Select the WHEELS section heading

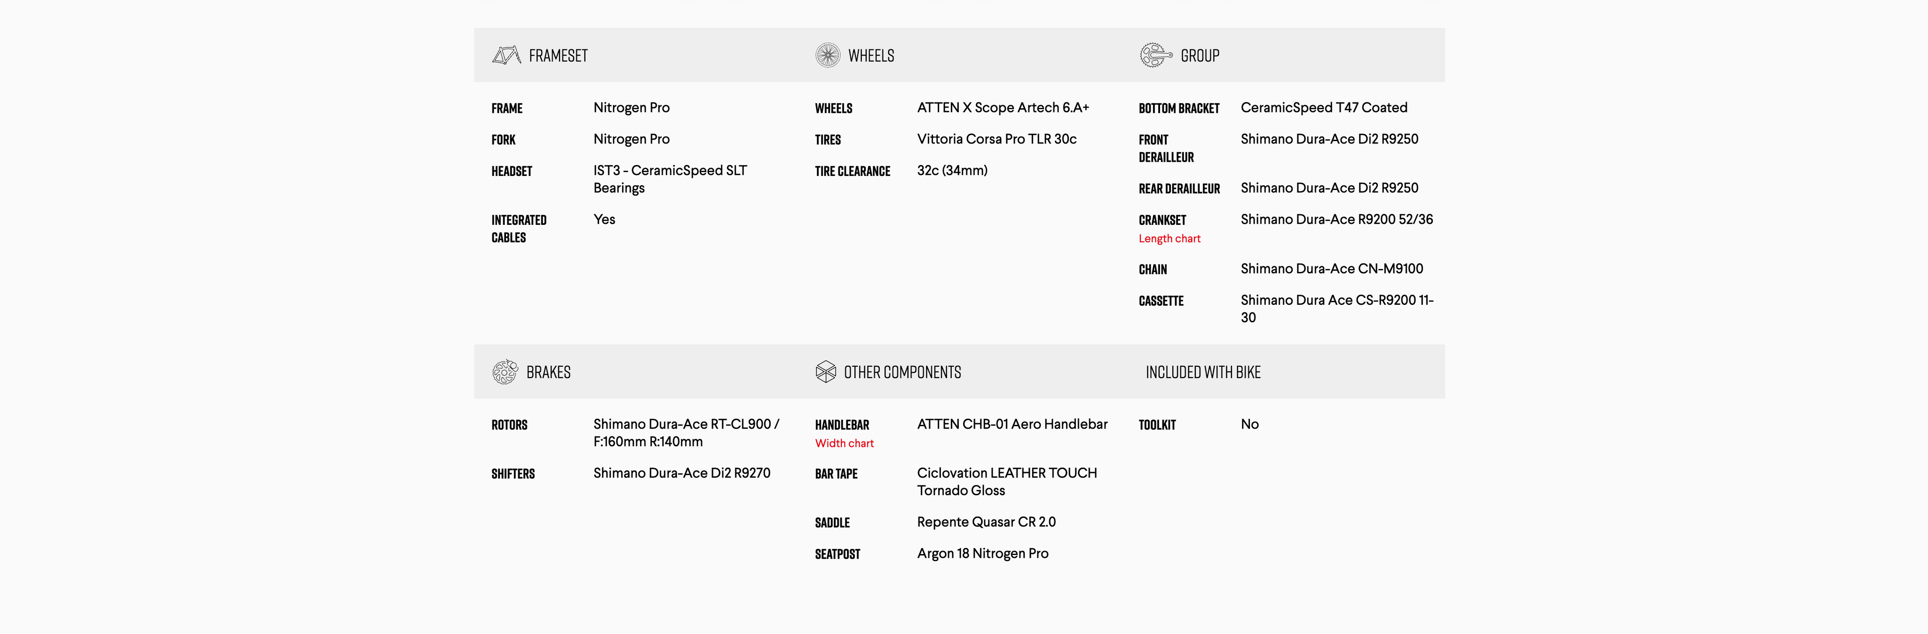871,56
